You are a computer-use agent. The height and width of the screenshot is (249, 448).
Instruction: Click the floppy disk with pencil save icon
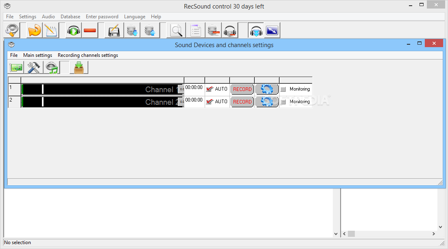click(114, 30)
